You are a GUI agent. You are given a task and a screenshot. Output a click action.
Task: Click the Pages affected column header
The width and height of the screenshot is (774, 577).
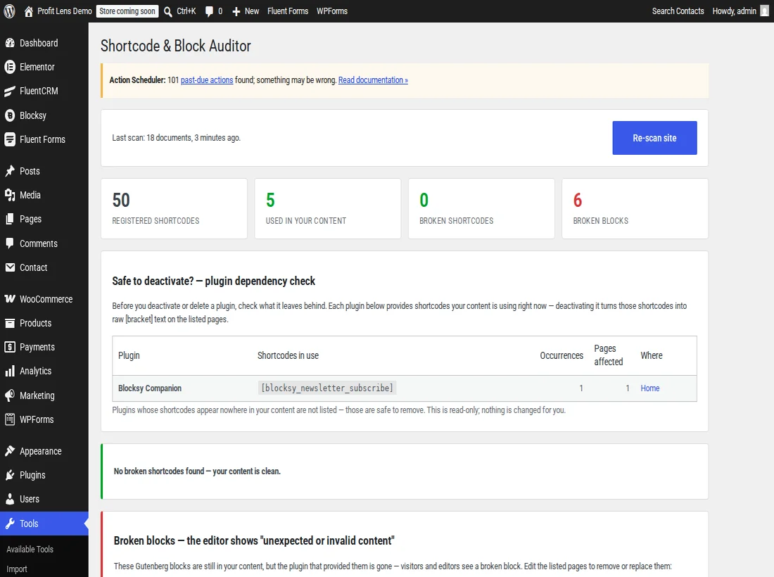point(608,355)
